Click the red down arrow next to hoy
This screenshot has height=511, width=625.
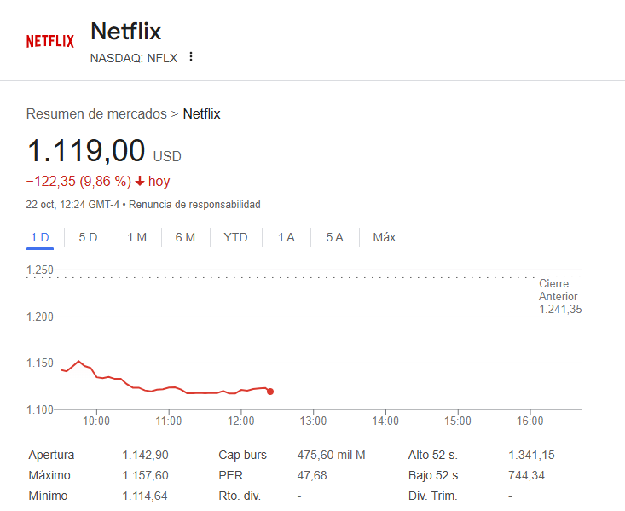tap(140, 181)
